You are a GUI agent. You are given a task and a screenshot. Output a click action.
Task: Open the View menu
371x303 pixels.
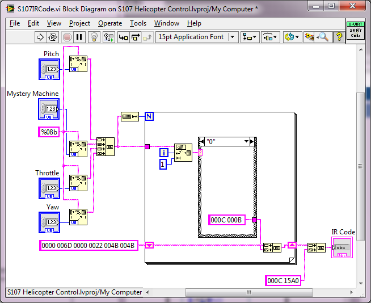tap(54, 23)
